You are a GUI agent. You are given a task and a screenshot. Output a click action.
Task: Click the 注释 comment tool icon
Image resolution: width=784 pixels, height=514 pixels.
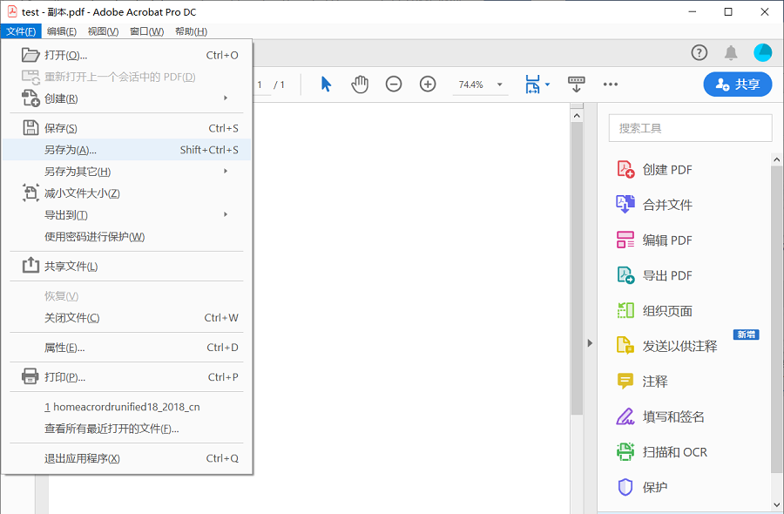point(625,381)
